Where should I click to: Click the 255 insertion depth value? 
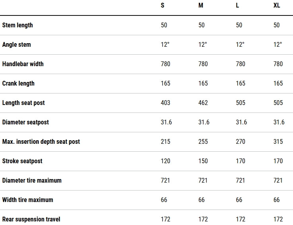(x=203, y=141)
